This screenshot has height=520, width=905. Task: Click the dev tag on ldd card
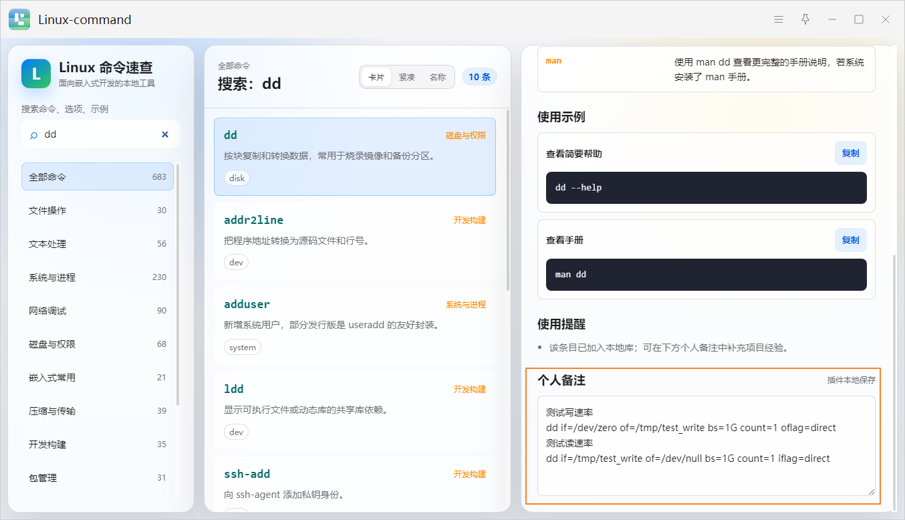tap(236, 432)
